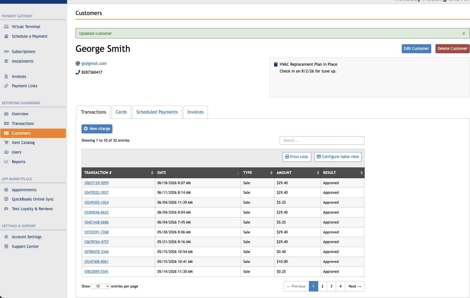The image size is (470, 298).
Task: Open transaction 10470522-3937
Action: pyautogui.click(x=96, y=193)
